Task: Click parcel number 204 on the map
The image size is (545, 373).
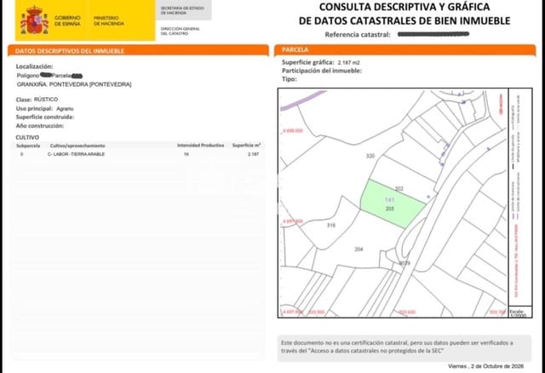Action: pyautogui.click(x=359, y=250)
